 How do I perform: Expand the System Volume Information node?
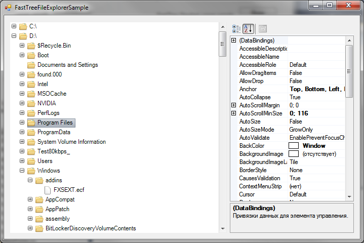[22, 142]
